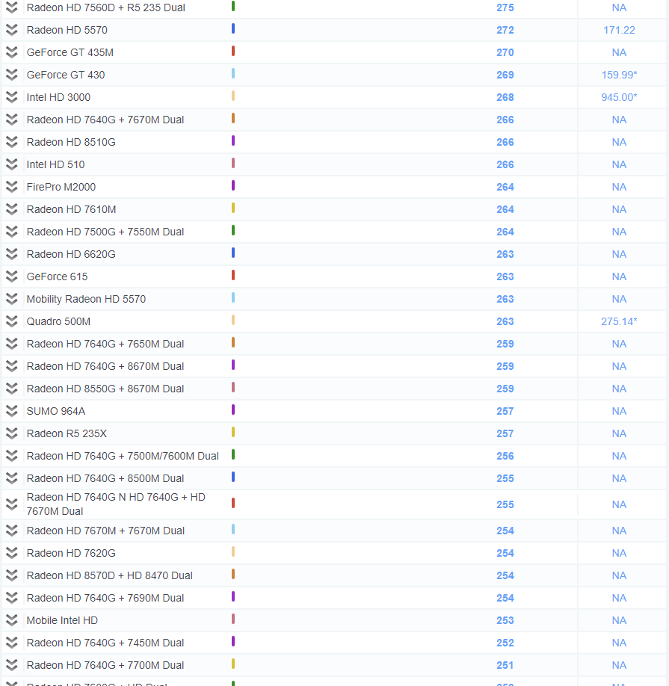Click price 171.22 for Radeon HD 5570
669x686 pixels.
click(x=619, y=30)
